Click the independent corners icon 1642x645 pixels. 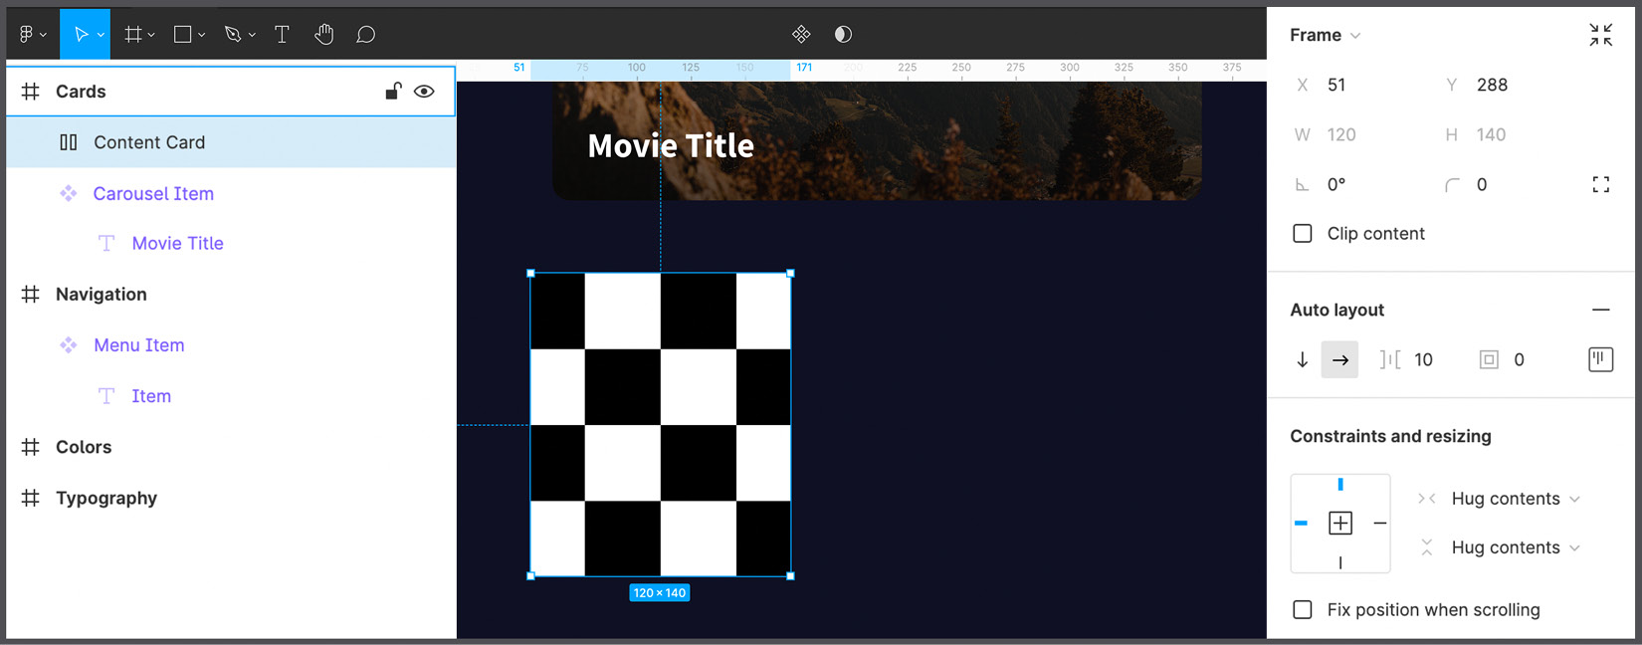pyautogui.click(x=1600, y=184)
